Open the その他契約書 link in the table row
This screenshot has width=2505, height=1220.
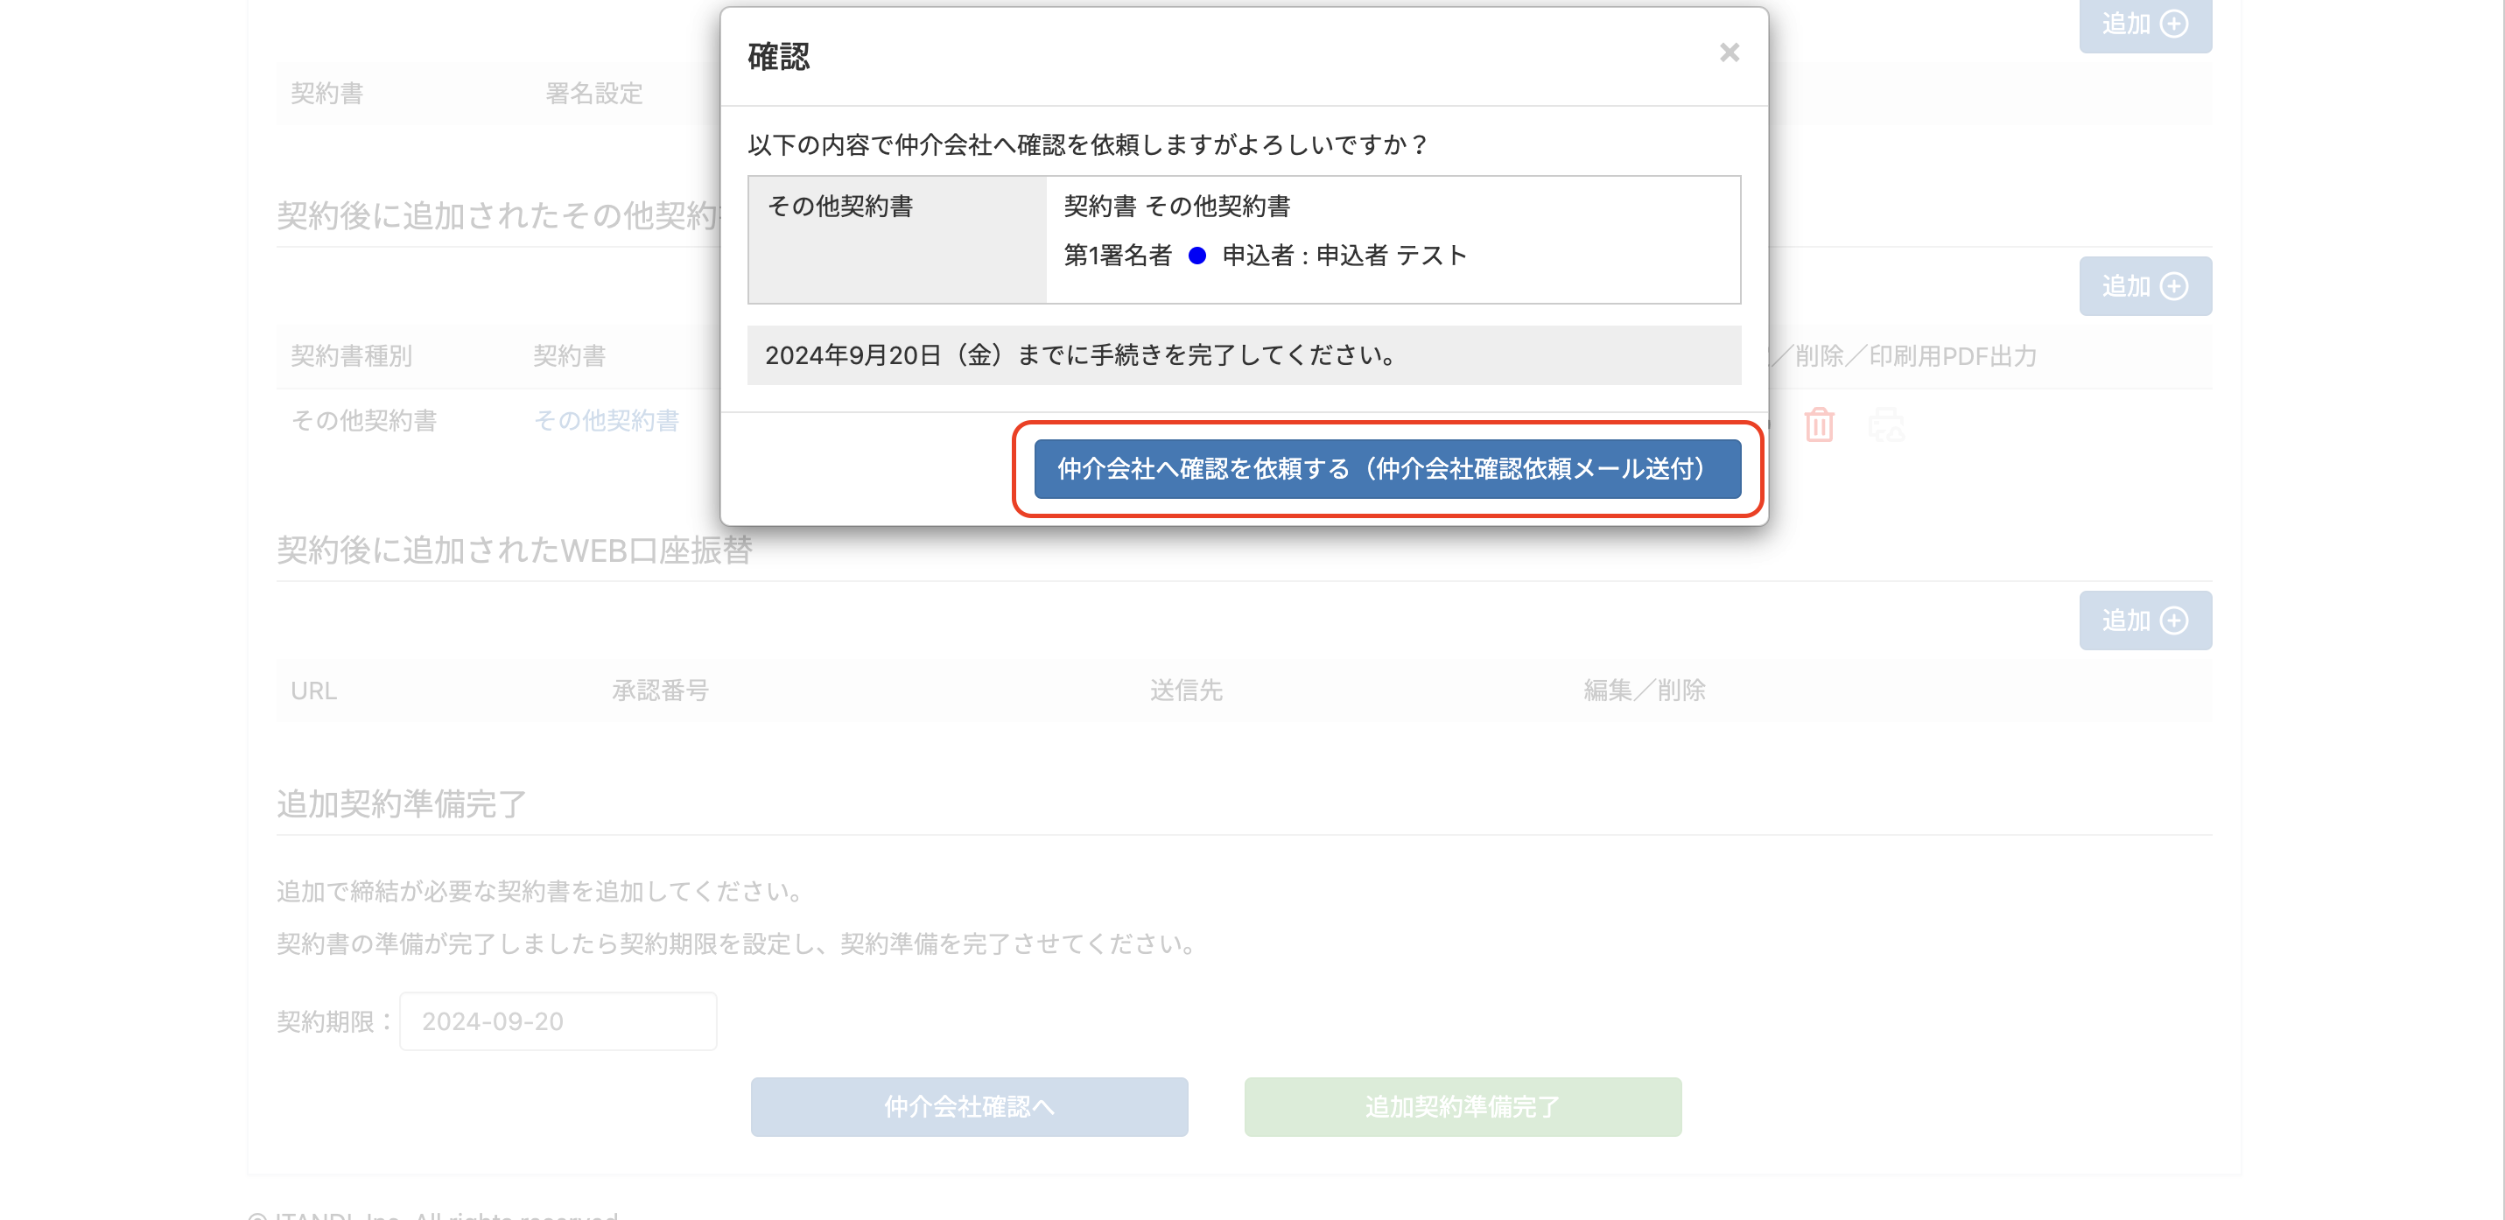click(607, 421)
